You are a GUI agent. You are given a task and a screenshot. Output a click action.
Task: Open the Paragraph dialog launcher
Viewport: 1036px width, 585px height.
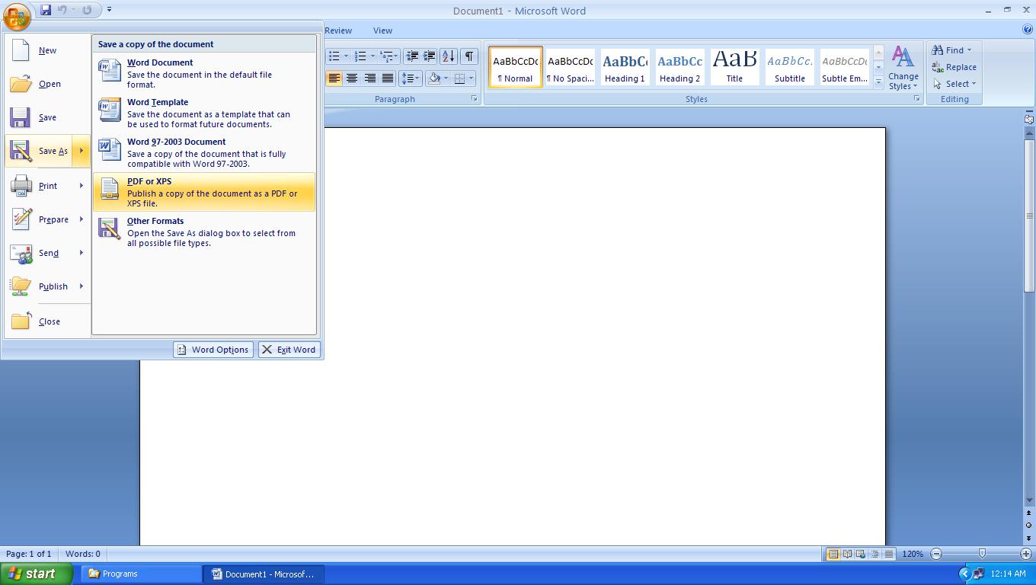click(x=474, y=99)
